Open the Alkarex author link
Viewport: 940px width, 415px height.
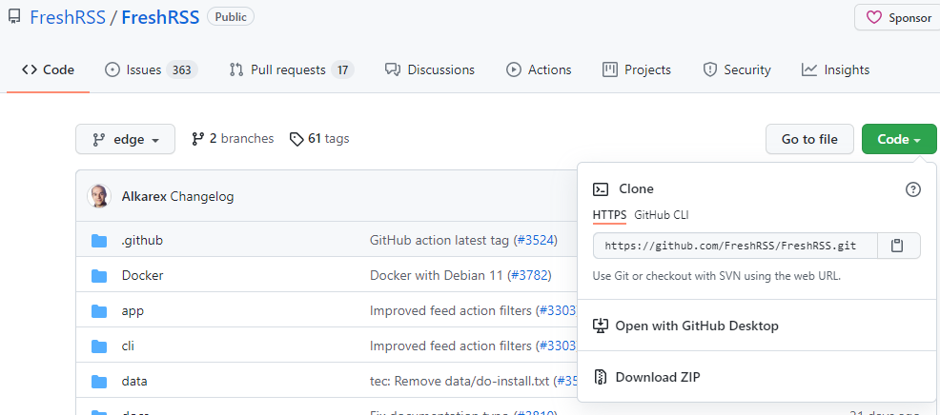[145, 196]
